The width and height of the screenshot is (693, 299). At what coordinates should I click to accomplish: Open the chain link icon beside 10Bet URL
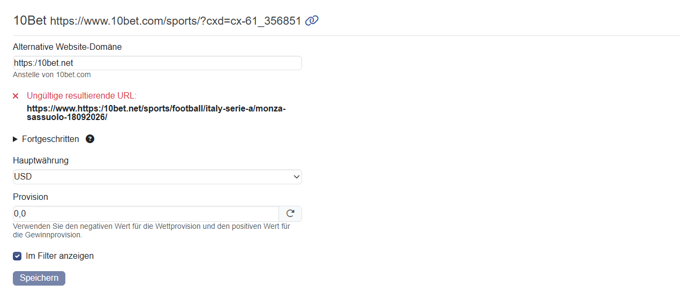tap(312, 20)
